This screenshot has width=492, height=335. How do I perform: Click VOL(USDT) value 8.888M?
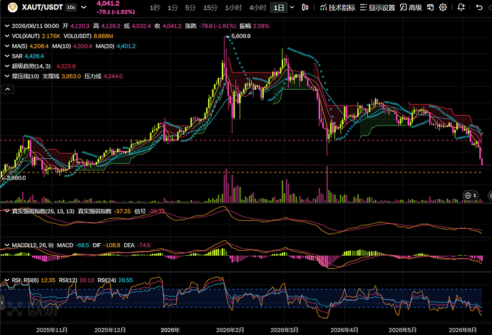tap(103, 36)
